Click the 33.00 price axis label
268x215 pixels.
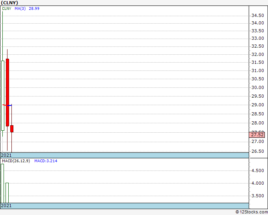pyautogui.click(x=258, y=38)
